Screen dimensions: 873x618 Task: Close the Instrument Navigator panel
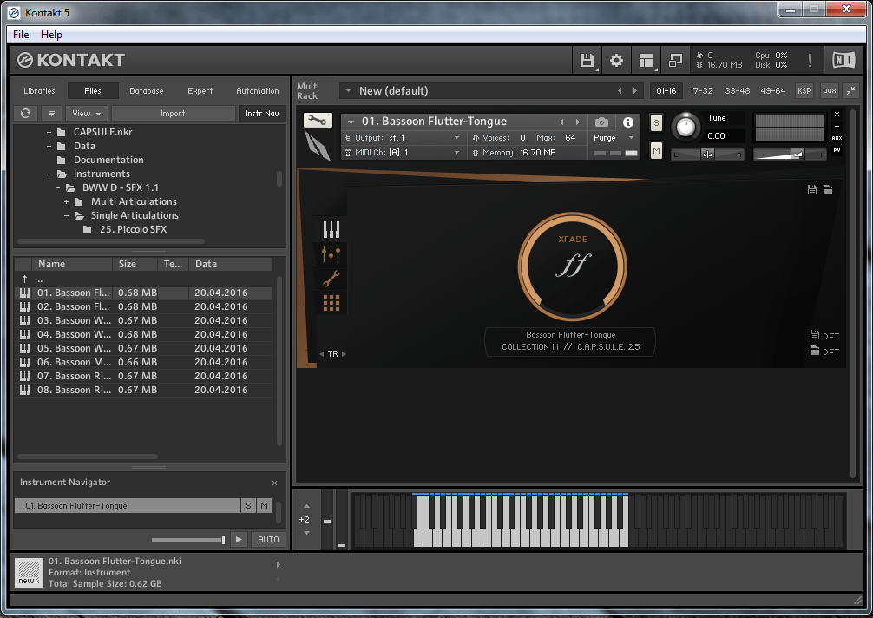tap(274, 483)
